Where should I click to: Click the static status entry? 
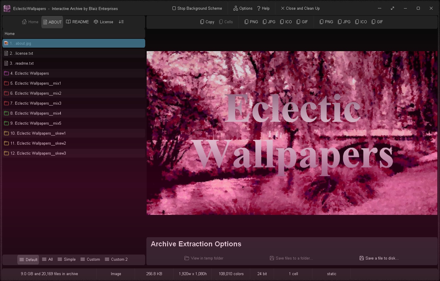coord(332,274)
